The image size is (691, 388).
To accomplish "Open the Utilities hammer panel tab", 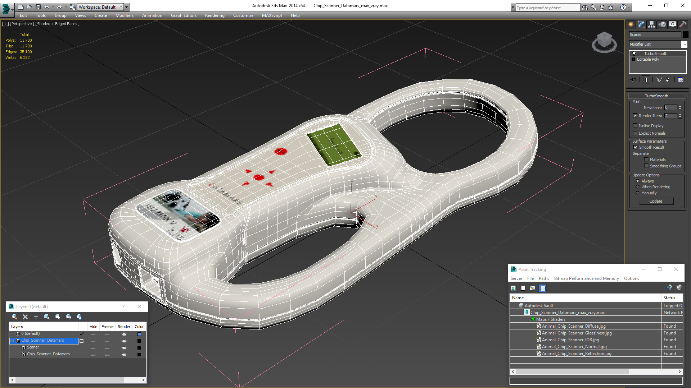I will tap(683, 24).
